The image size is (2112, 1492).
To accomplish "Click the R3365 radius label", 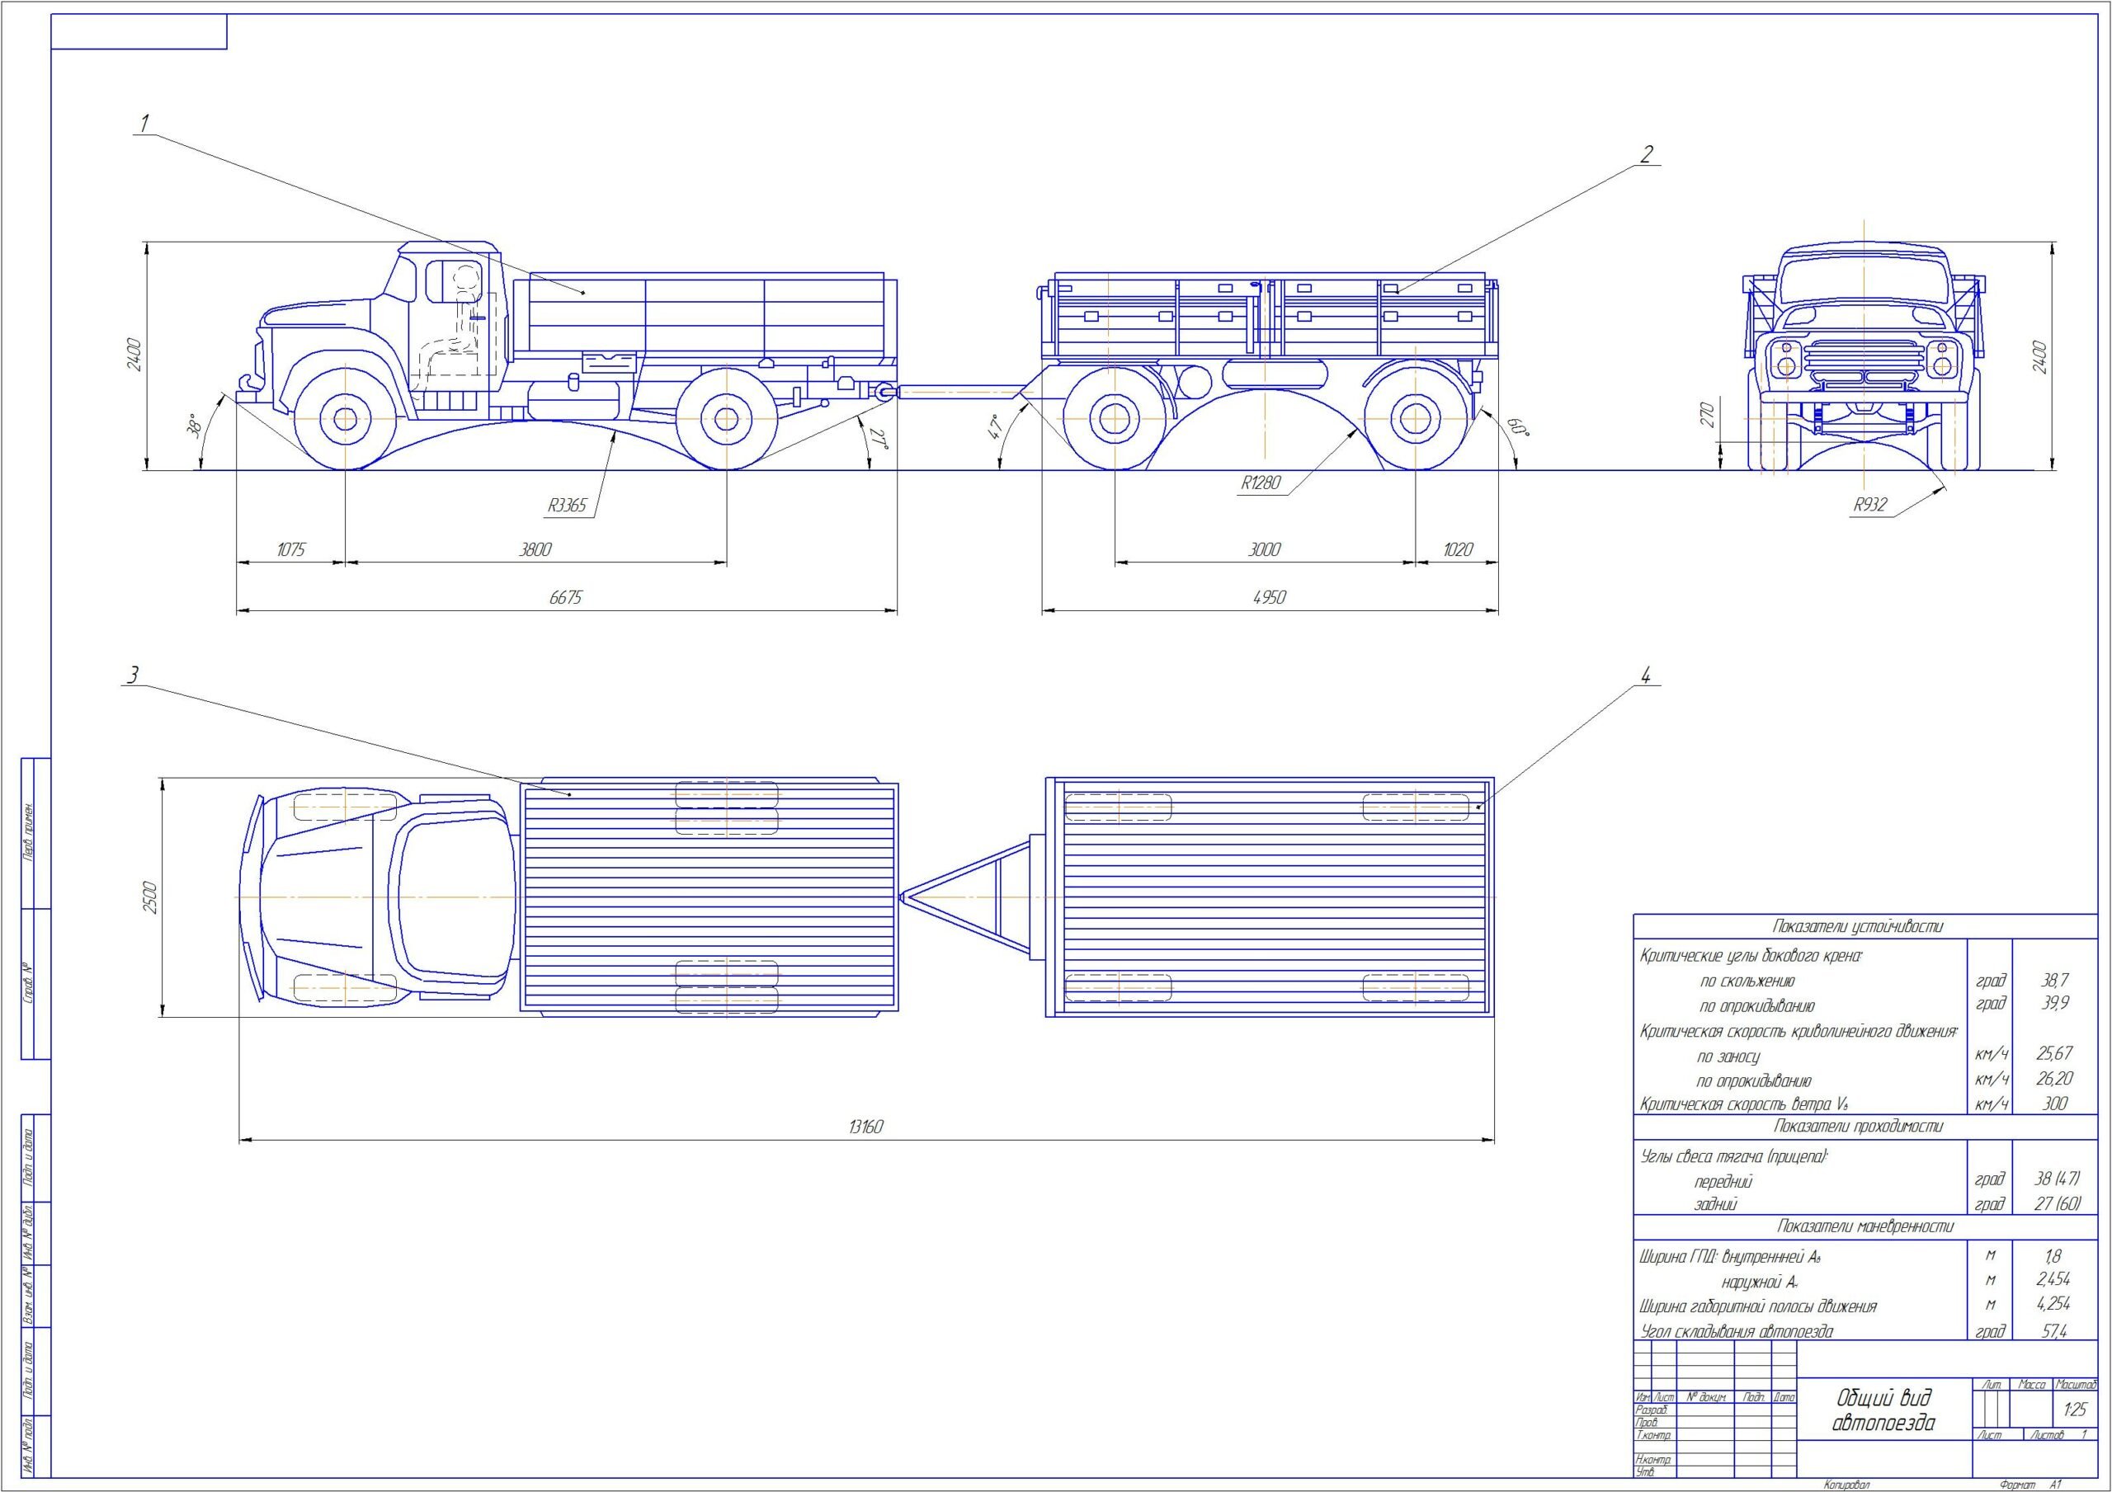I will click(x=567, y=505).
